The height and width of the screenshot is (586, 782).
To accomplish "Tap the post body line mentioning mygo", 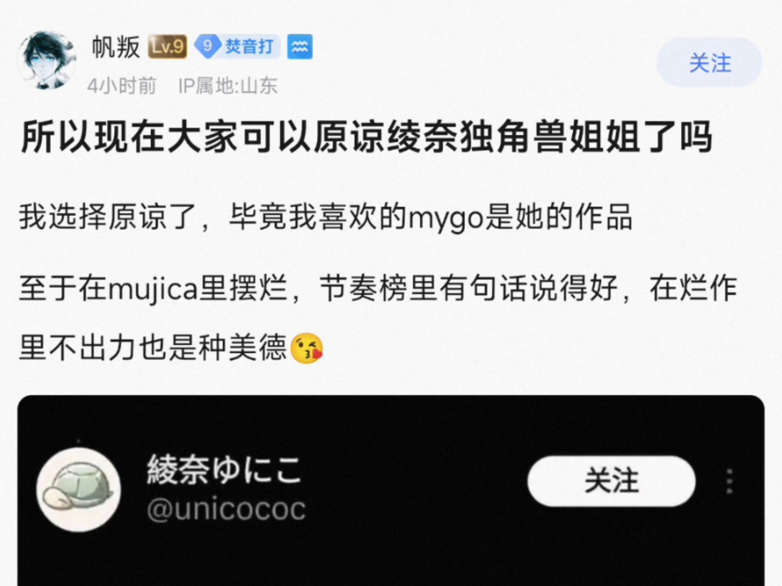I will click(x=325, y=218).
